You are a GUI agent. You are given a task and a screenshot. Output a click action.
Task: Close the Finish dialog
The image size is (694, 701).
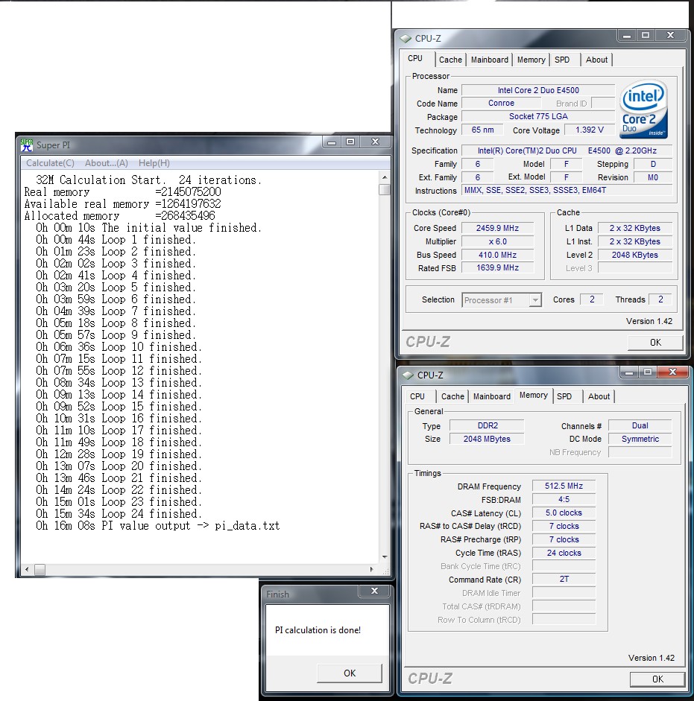374,591
